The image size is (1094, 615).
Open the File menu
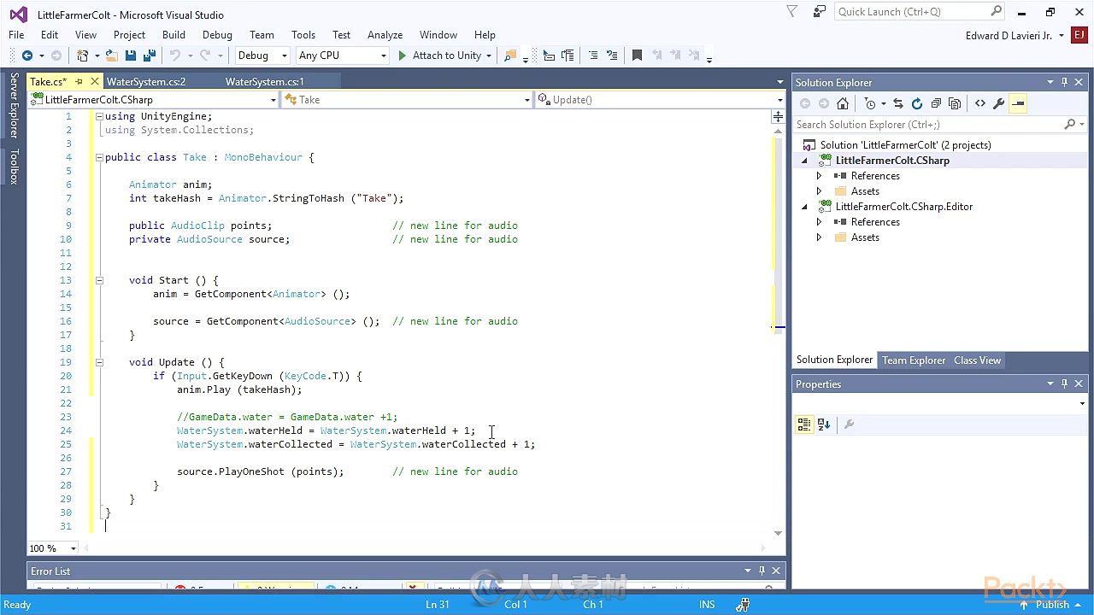click(x=16, y=35)
